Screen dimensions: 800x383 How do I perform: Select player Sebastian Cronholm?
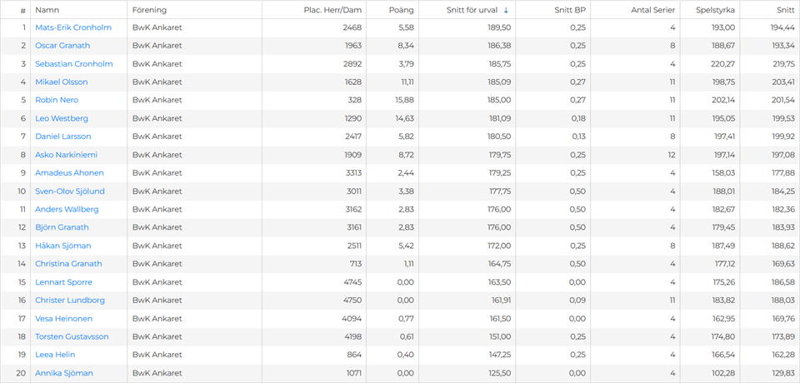click(74, 64)
